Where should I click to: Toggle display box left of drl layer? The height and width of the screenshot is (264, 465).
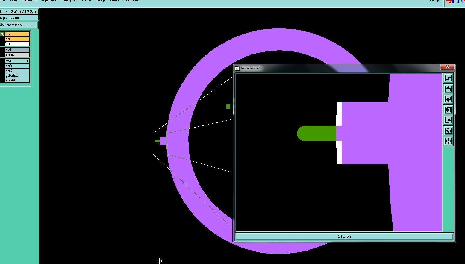(x=2, y=50)
